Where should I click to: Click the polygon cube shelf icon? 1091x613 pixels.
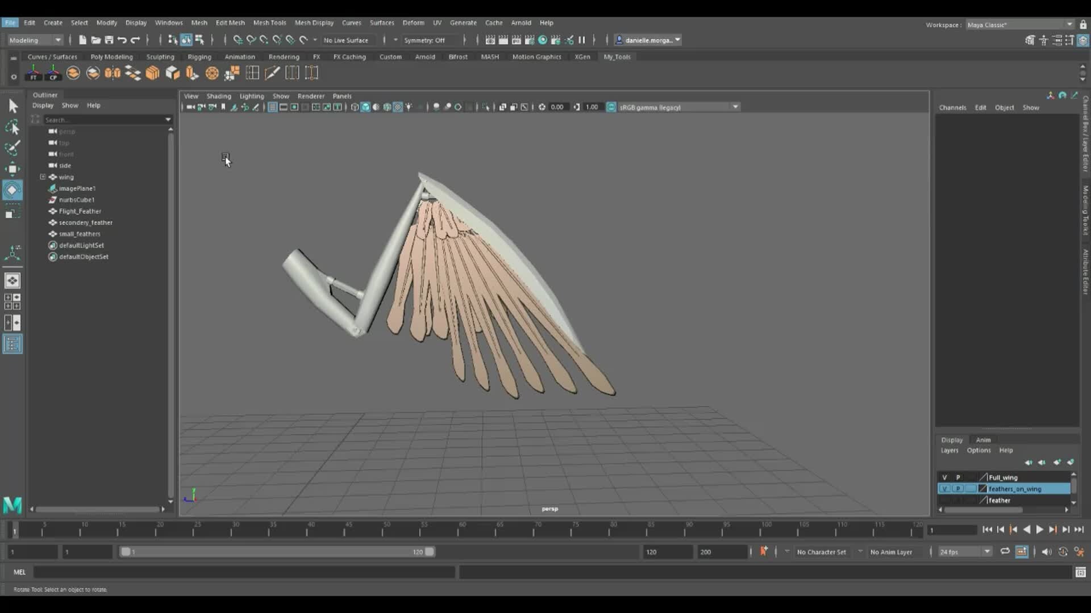(x=152, y=73)
